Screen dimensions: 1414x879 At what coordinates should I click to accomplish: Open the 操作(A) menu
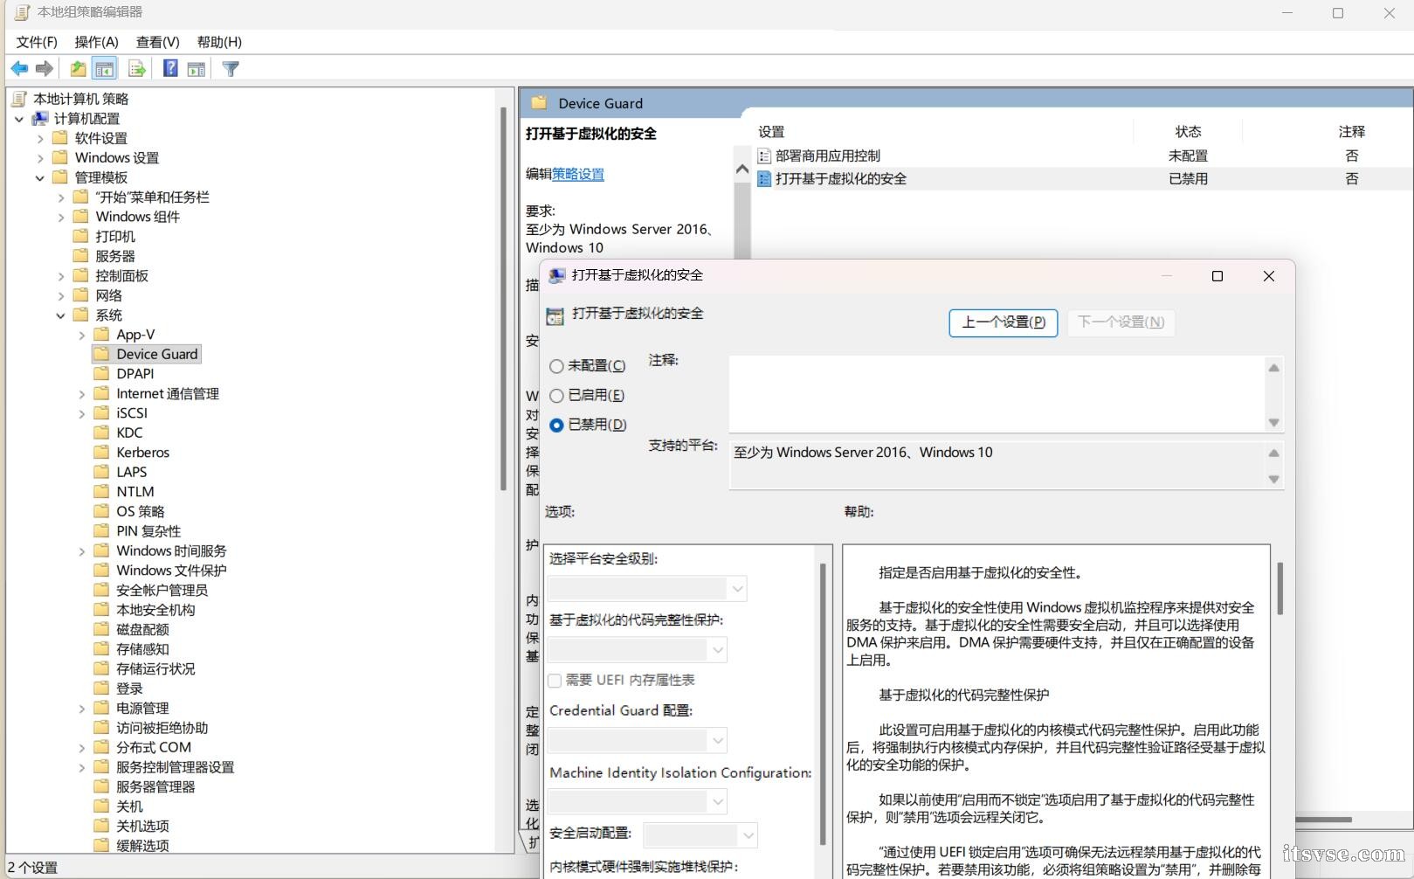(96, 42)
